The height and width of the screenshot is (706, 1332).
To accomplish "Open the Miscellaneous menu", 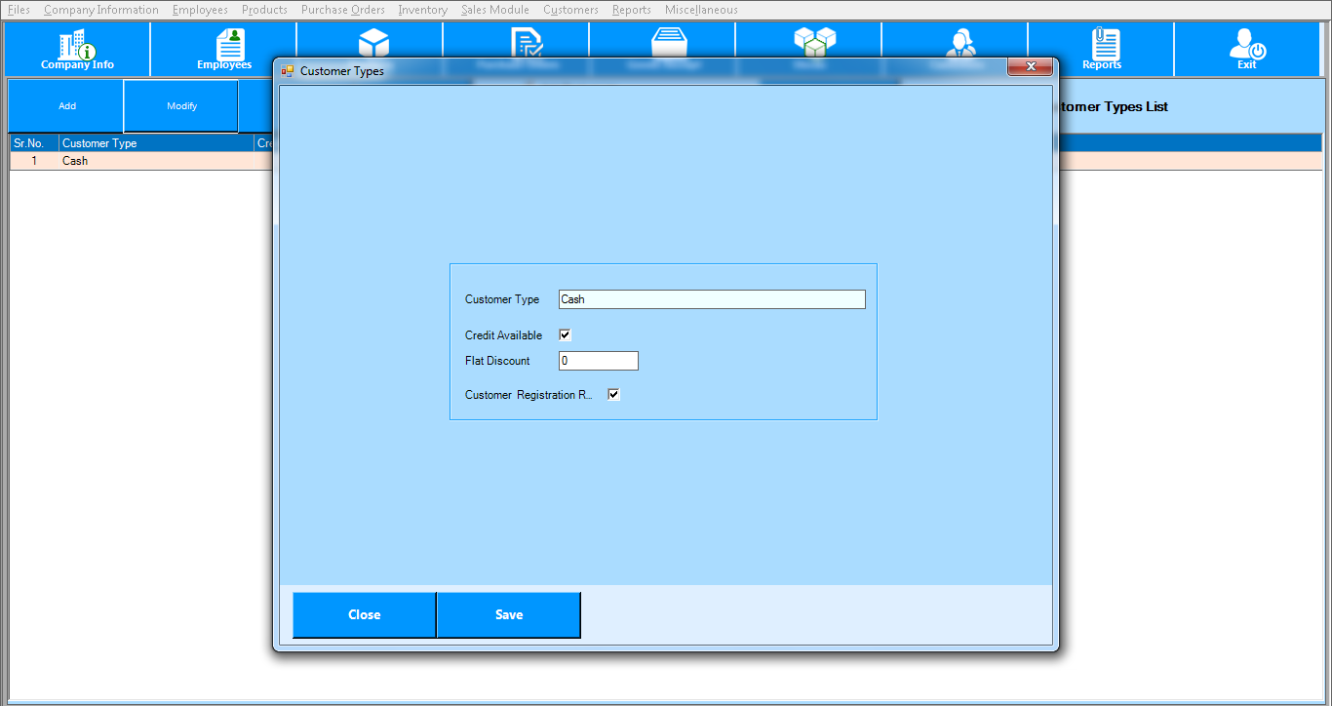I will (701, 10).
